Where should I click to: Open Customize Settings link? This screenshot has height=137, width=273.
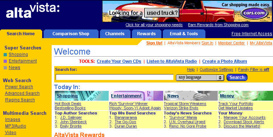216,70
